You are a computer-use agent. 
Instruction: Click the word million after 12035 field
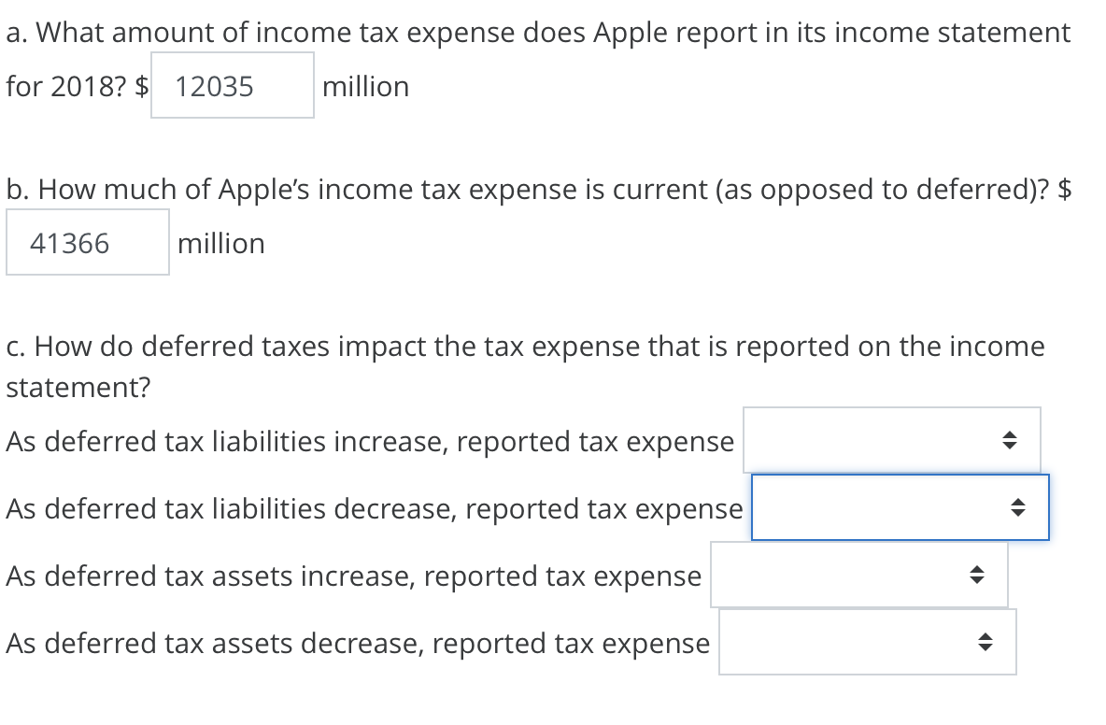366,86
